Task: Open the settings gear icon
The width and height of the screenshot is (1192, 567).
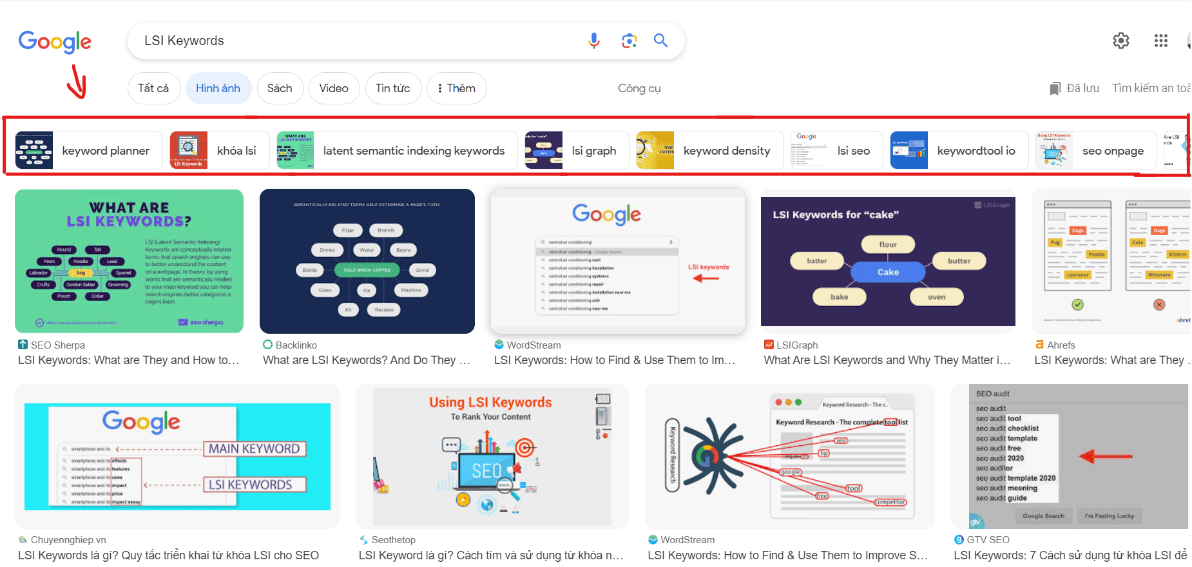Action: click(1120, 41)
